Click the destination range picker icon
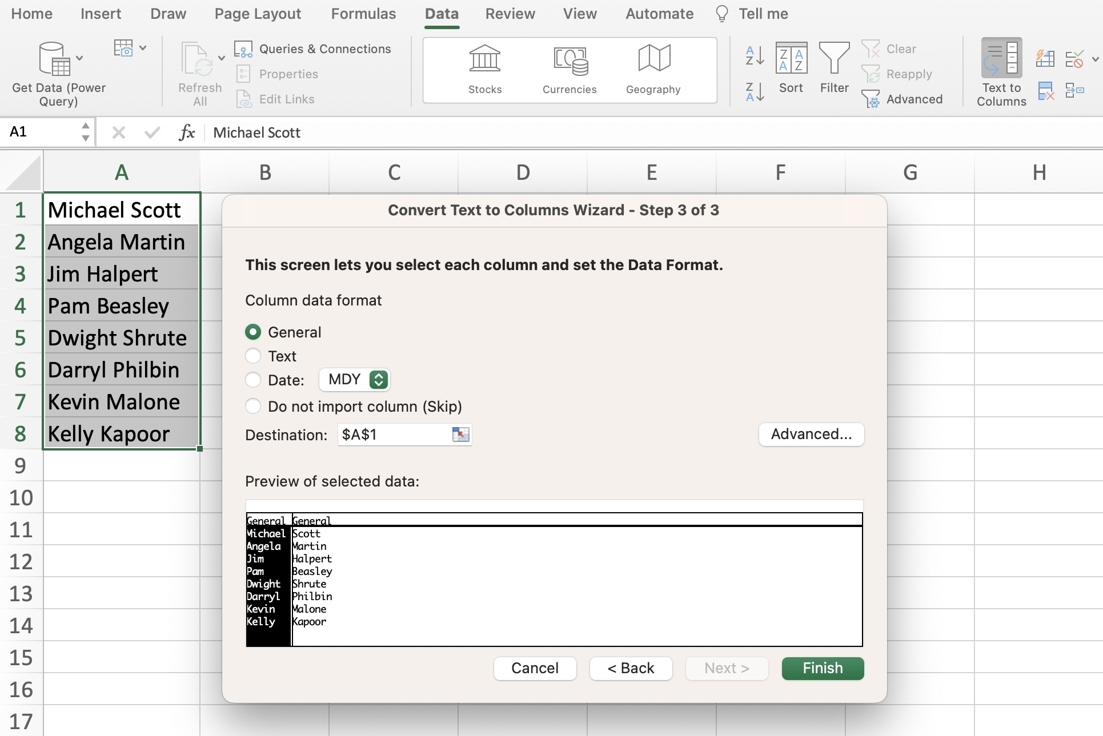This screenshot has width=1103, height=736. coord(460,435)
